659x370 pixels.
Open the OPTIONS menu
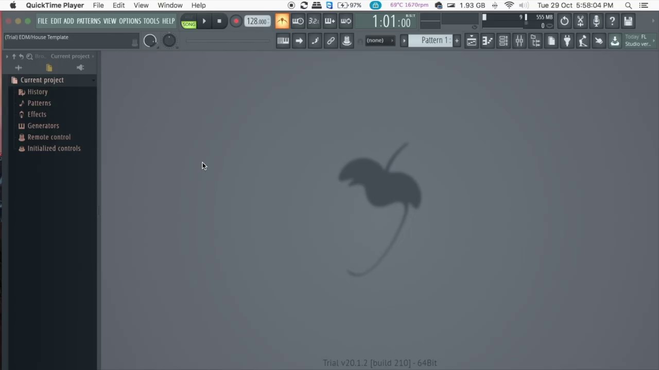tap(130, 21)
